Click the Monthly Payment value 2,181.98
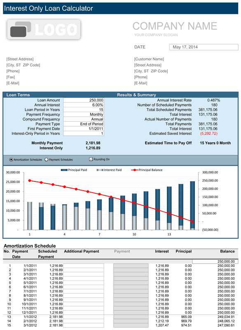This screenshot has height=330, width=241. pyautogui.click(x=93, y=143)
